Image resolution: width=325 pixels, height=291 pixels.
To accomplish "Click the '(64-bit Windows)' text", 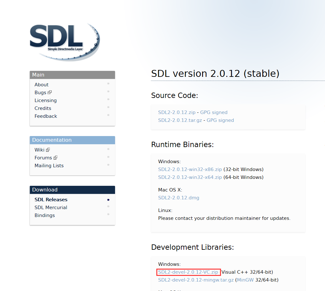I will coord(243,177).
